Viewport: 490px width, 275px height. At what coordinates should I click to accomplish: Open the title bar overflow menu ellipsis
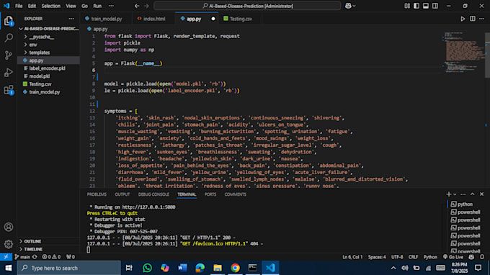tap(111, 6)
